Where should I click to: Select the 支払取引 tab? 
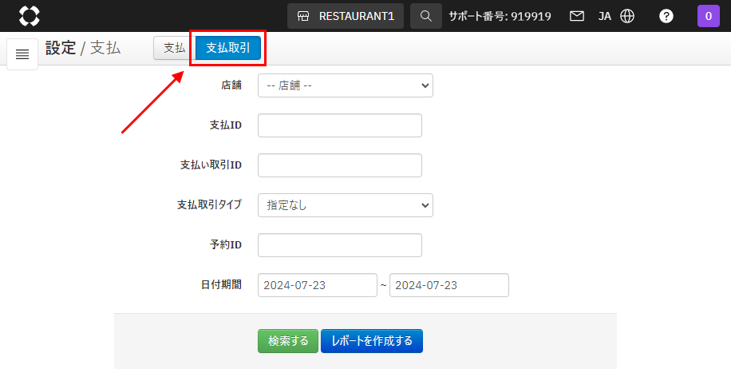tap(228, 48)
